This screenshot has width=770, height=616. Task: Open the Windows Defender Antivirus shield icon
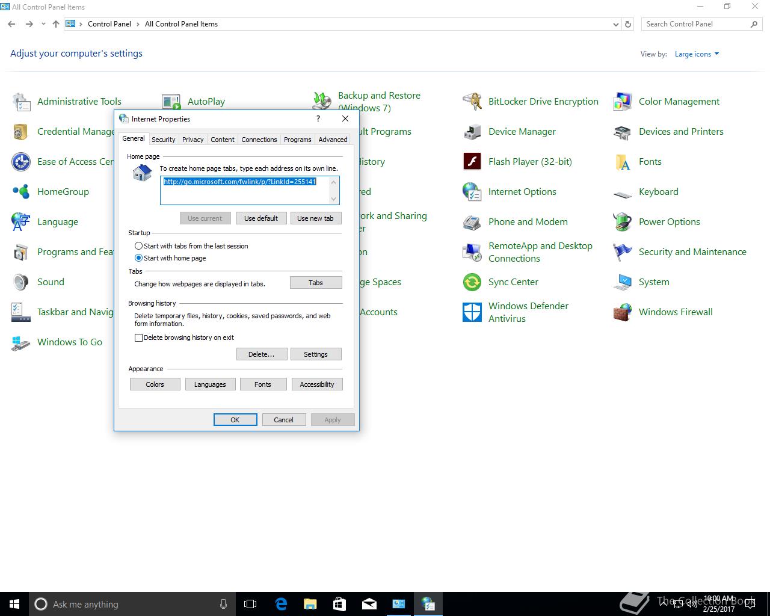click(472, 312)
